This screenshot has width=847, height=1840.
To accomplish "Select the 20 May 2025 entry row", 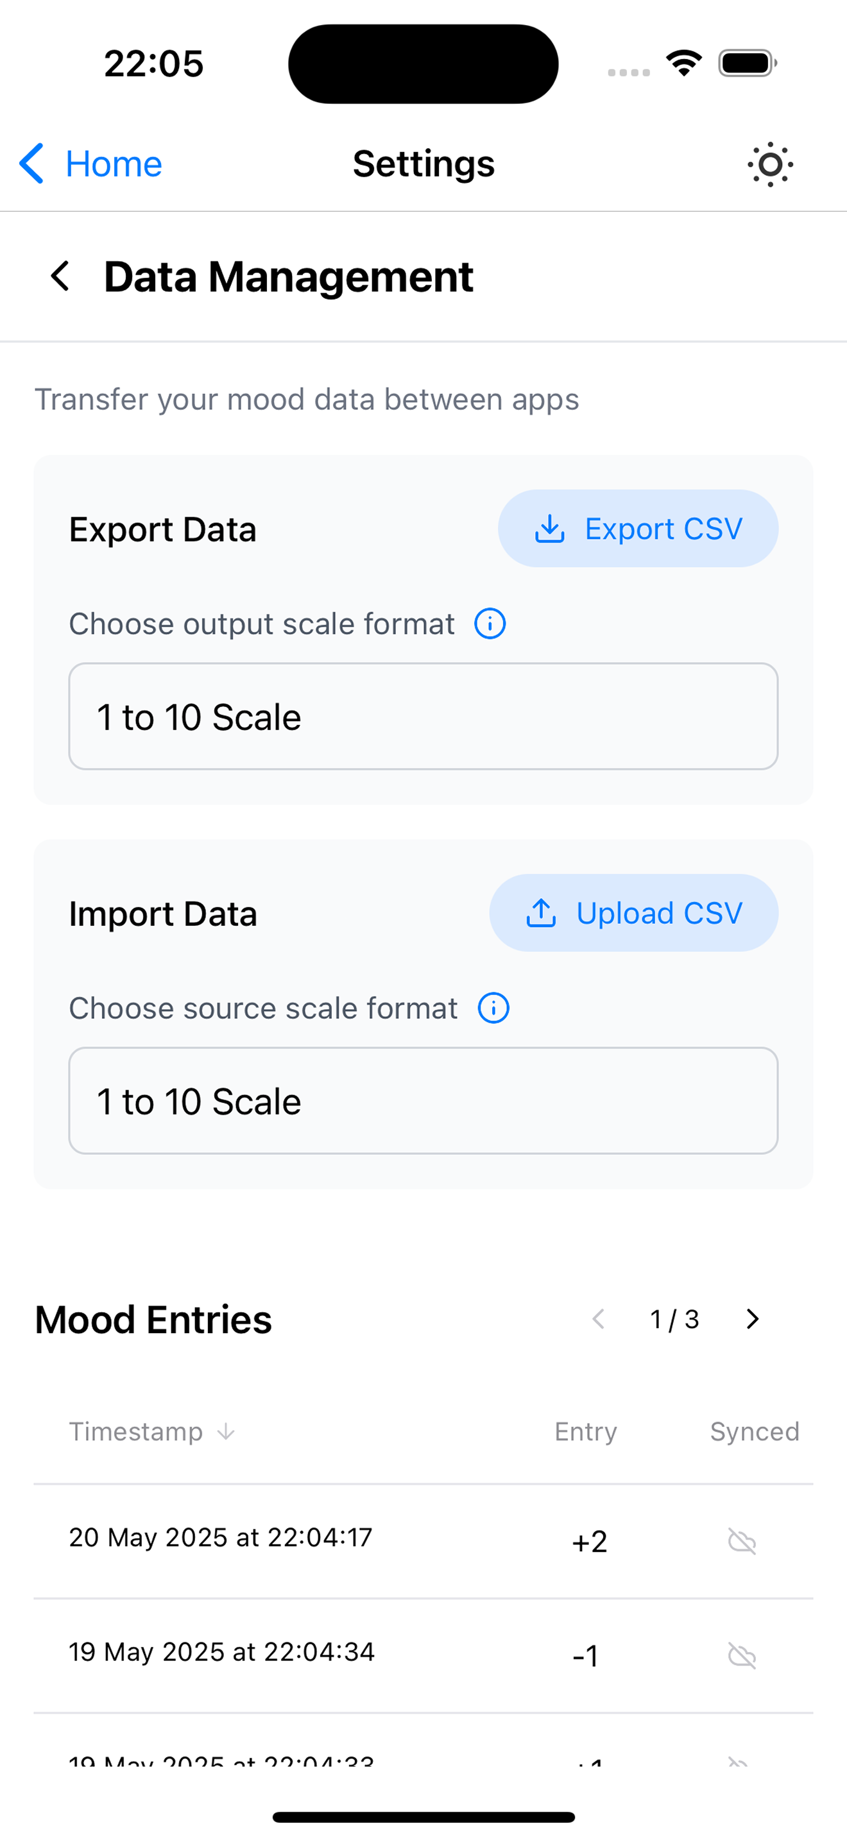I will tap(221, 1538).
